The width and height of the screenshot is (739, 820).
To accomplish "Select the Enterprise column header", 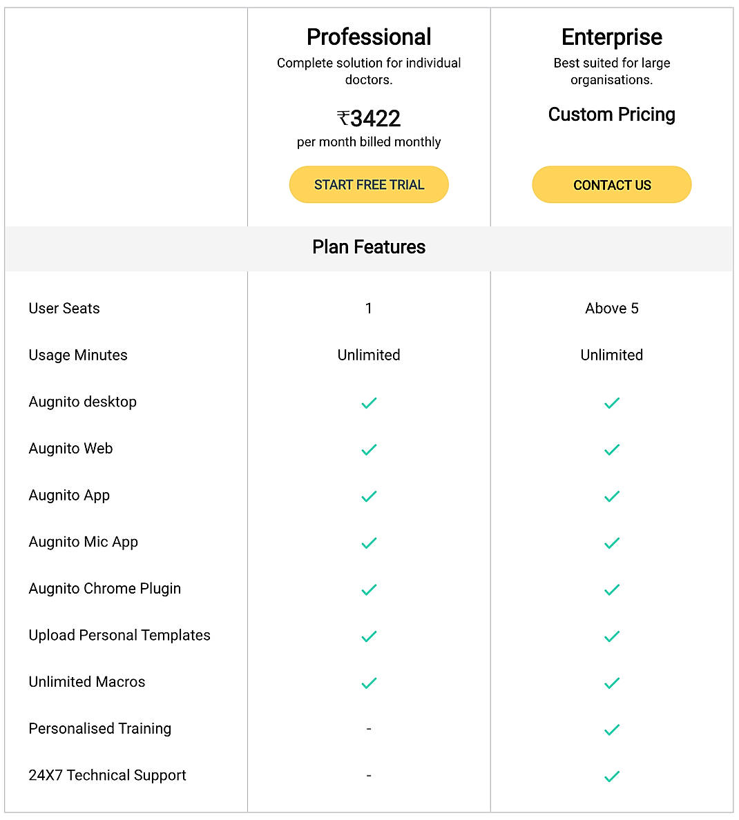I will pos(611,37).
